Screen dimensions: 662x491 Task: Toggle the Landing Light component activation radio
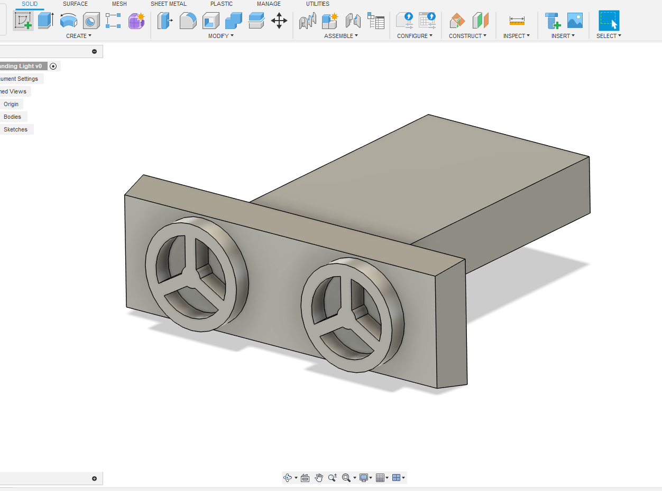pyautogui.click(x=53, y=67)
